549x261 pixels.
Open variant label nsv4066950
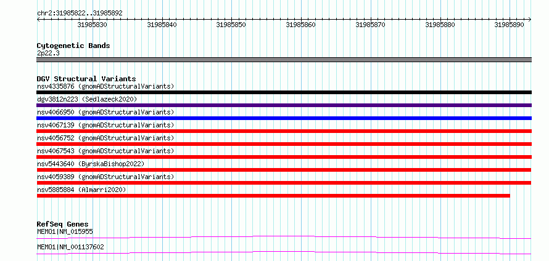click(105, 112)
